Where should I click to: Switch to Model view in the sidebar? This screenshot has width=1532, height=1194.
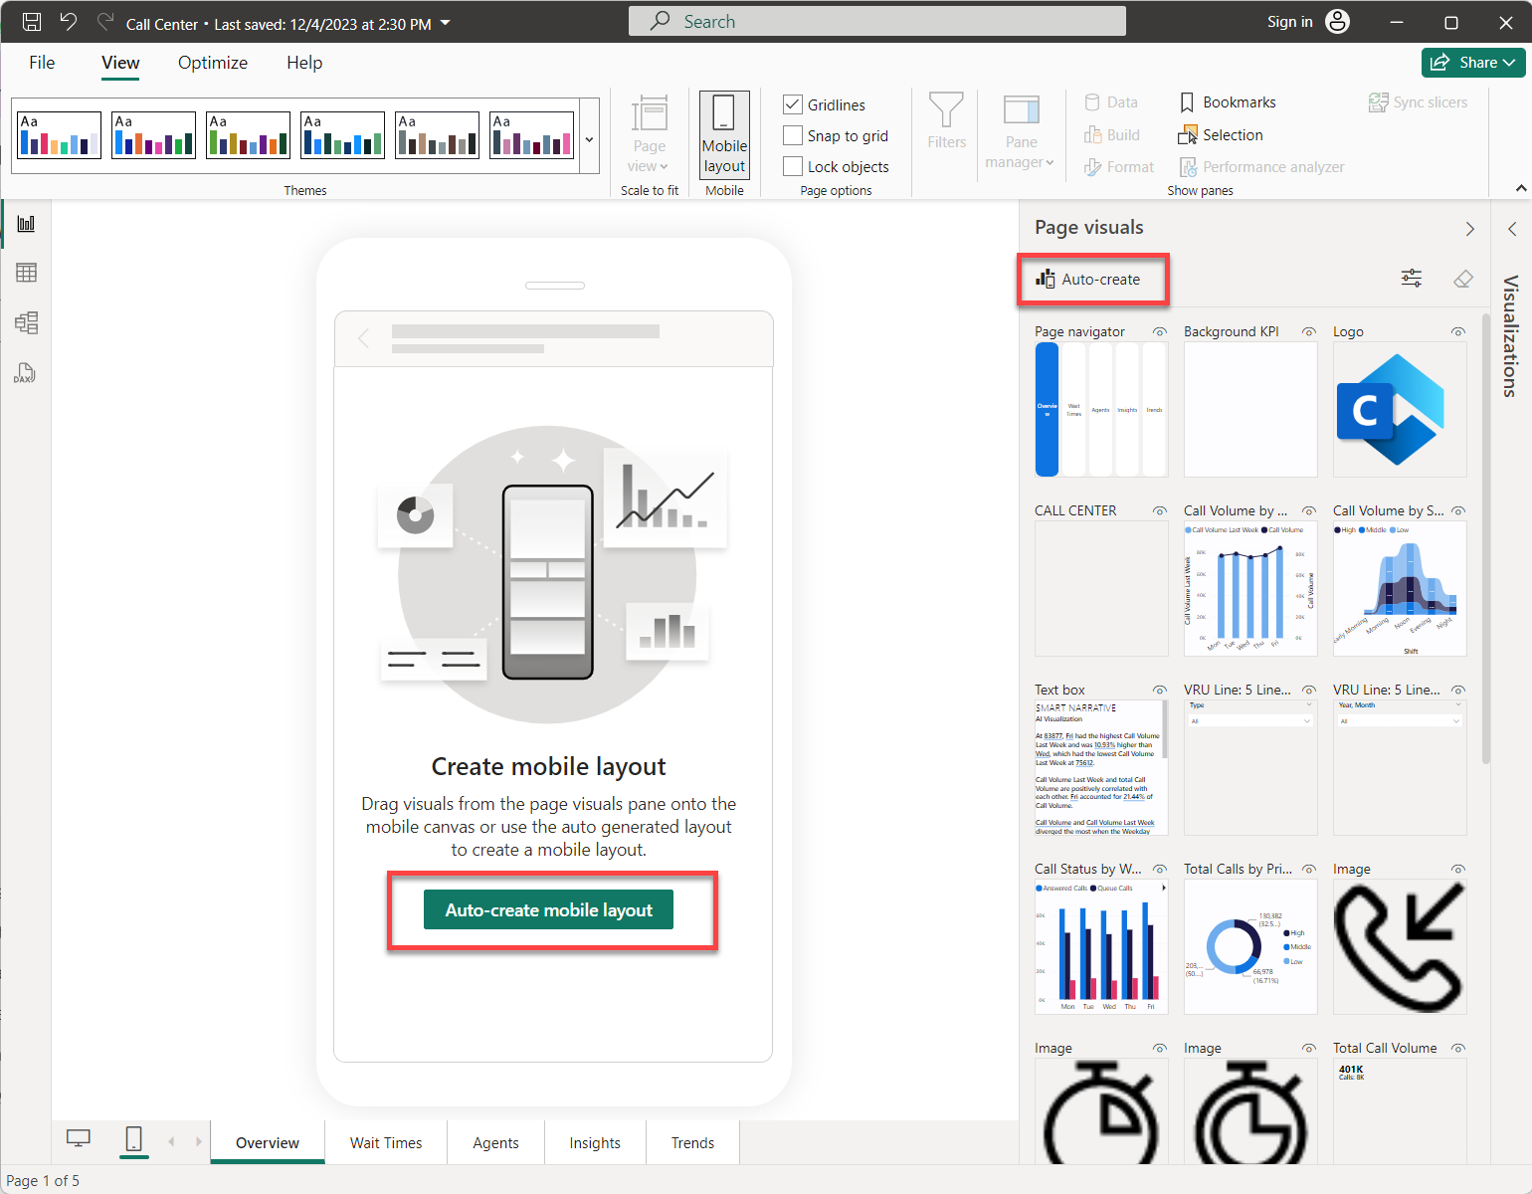click(x=25, y=322)
